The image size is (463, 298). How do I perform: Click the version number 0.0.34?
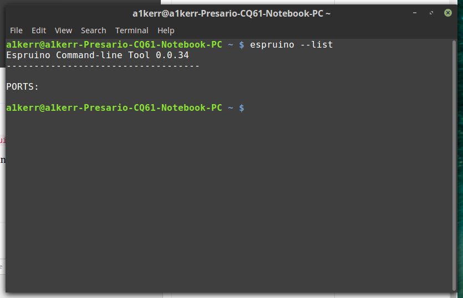coord(172,55)
